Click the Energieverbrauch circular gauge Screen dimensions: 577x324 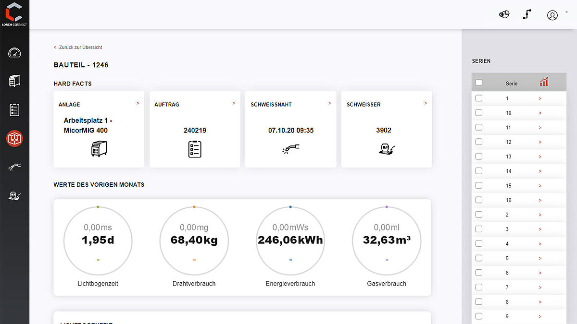pos(290,240)
